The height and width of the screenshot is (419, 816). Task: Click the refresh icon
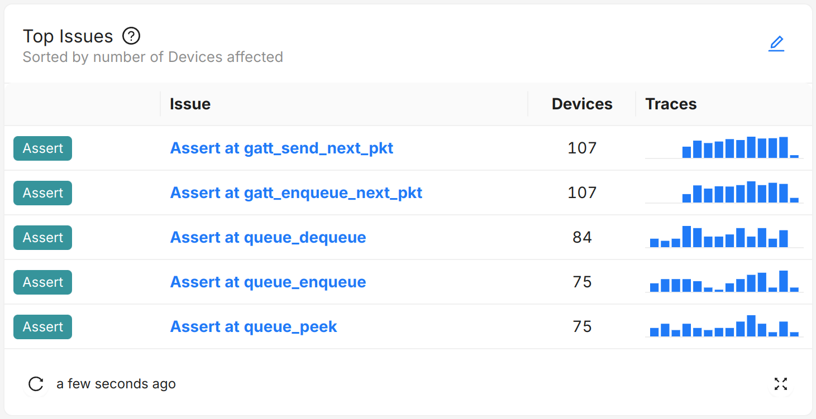click(x=36, y=384)
